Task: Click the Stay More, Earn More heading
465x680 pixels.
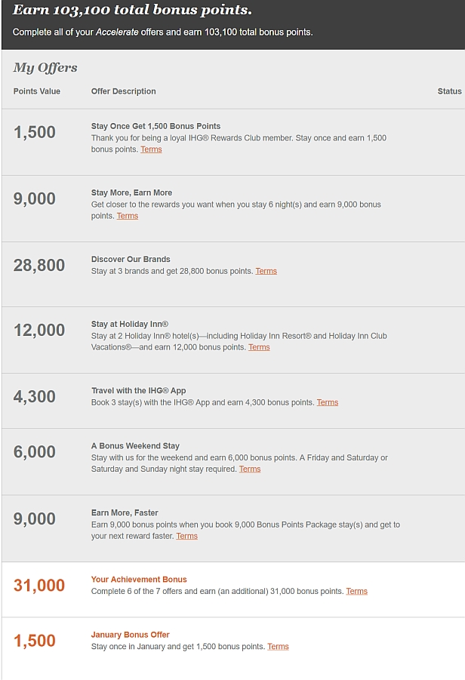Action: (131, 192)
